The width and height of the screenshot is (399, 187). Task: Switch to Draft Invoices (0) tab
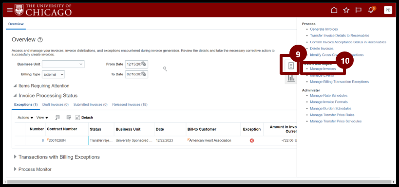click(56, 104)
